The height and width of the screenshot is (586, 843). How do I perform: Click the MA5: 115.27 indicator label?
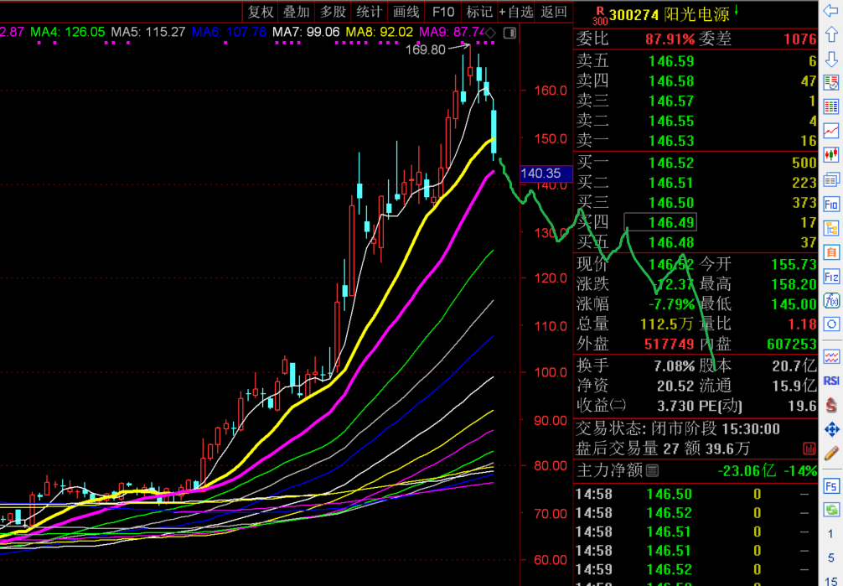[148, 33]
